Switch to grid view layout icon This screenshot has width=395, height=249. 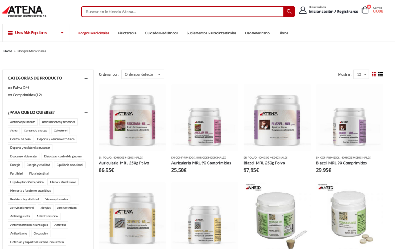tap(374, 74)
